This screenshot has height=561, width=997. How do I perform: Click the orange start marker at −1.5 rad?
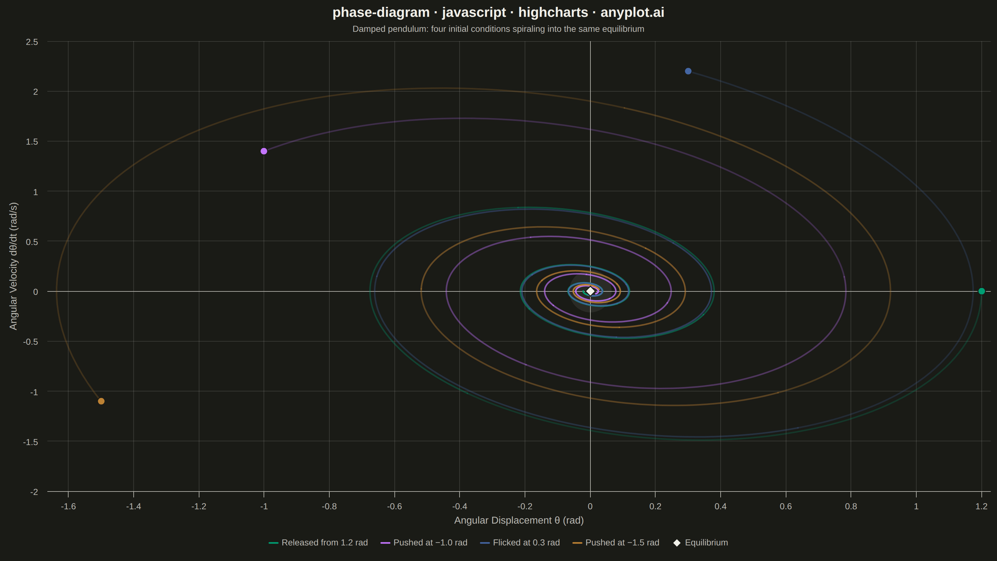(101, 401)
